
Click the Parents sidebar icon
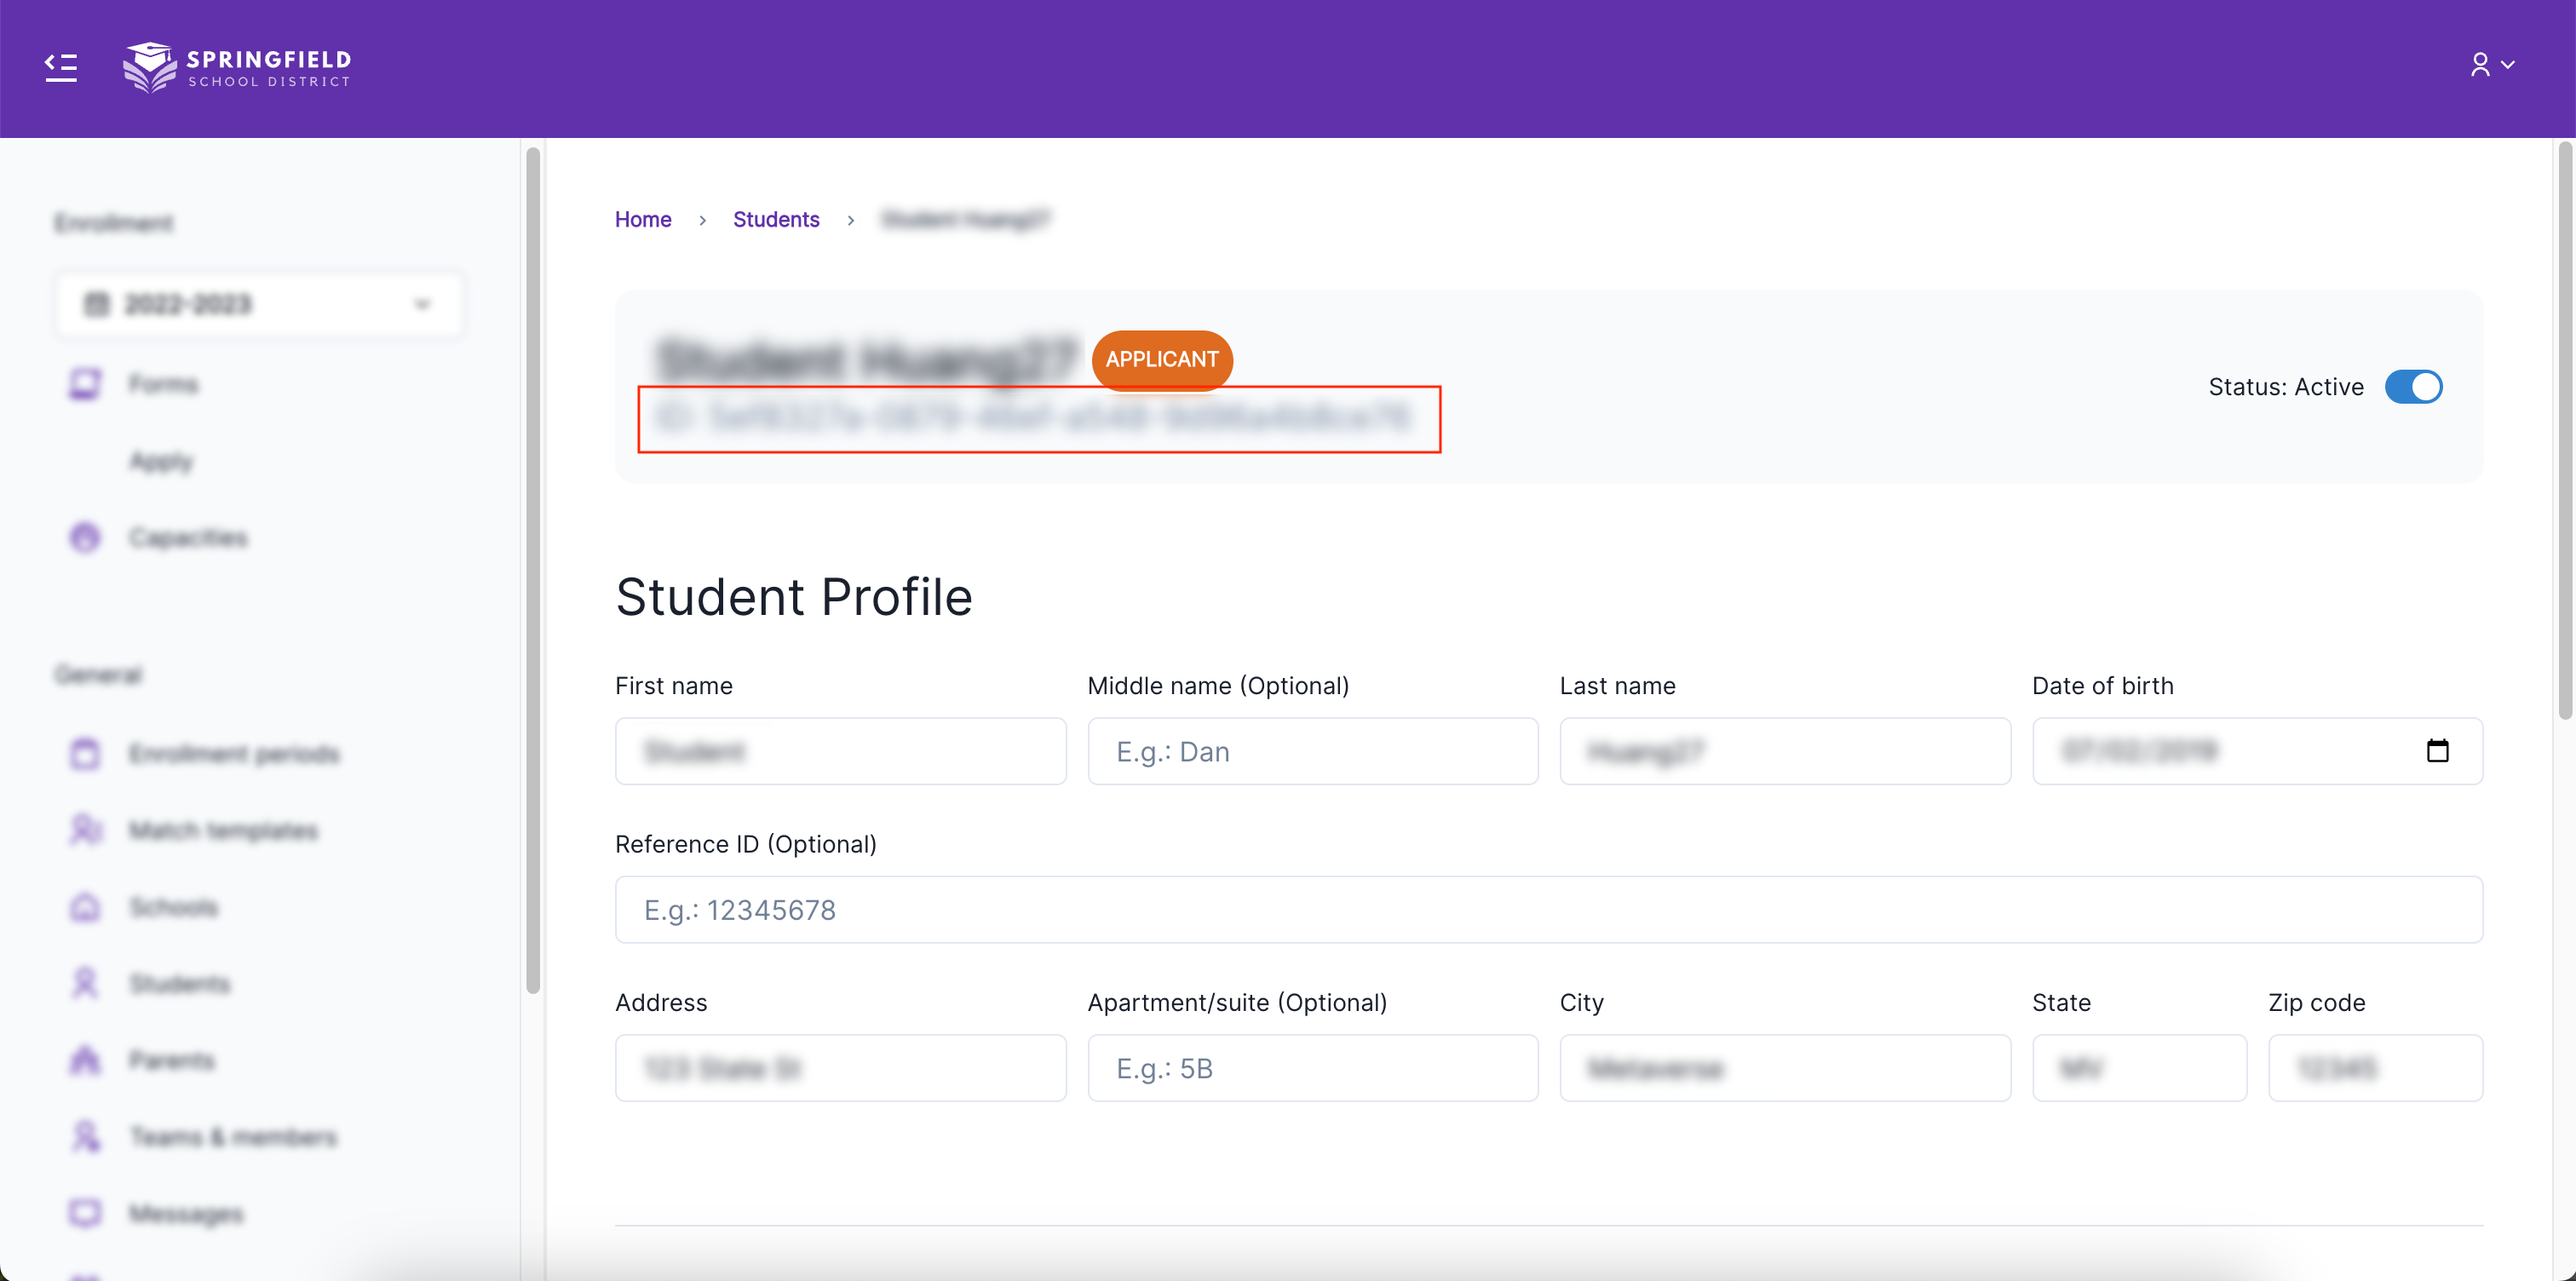[x=85, y=1060]
